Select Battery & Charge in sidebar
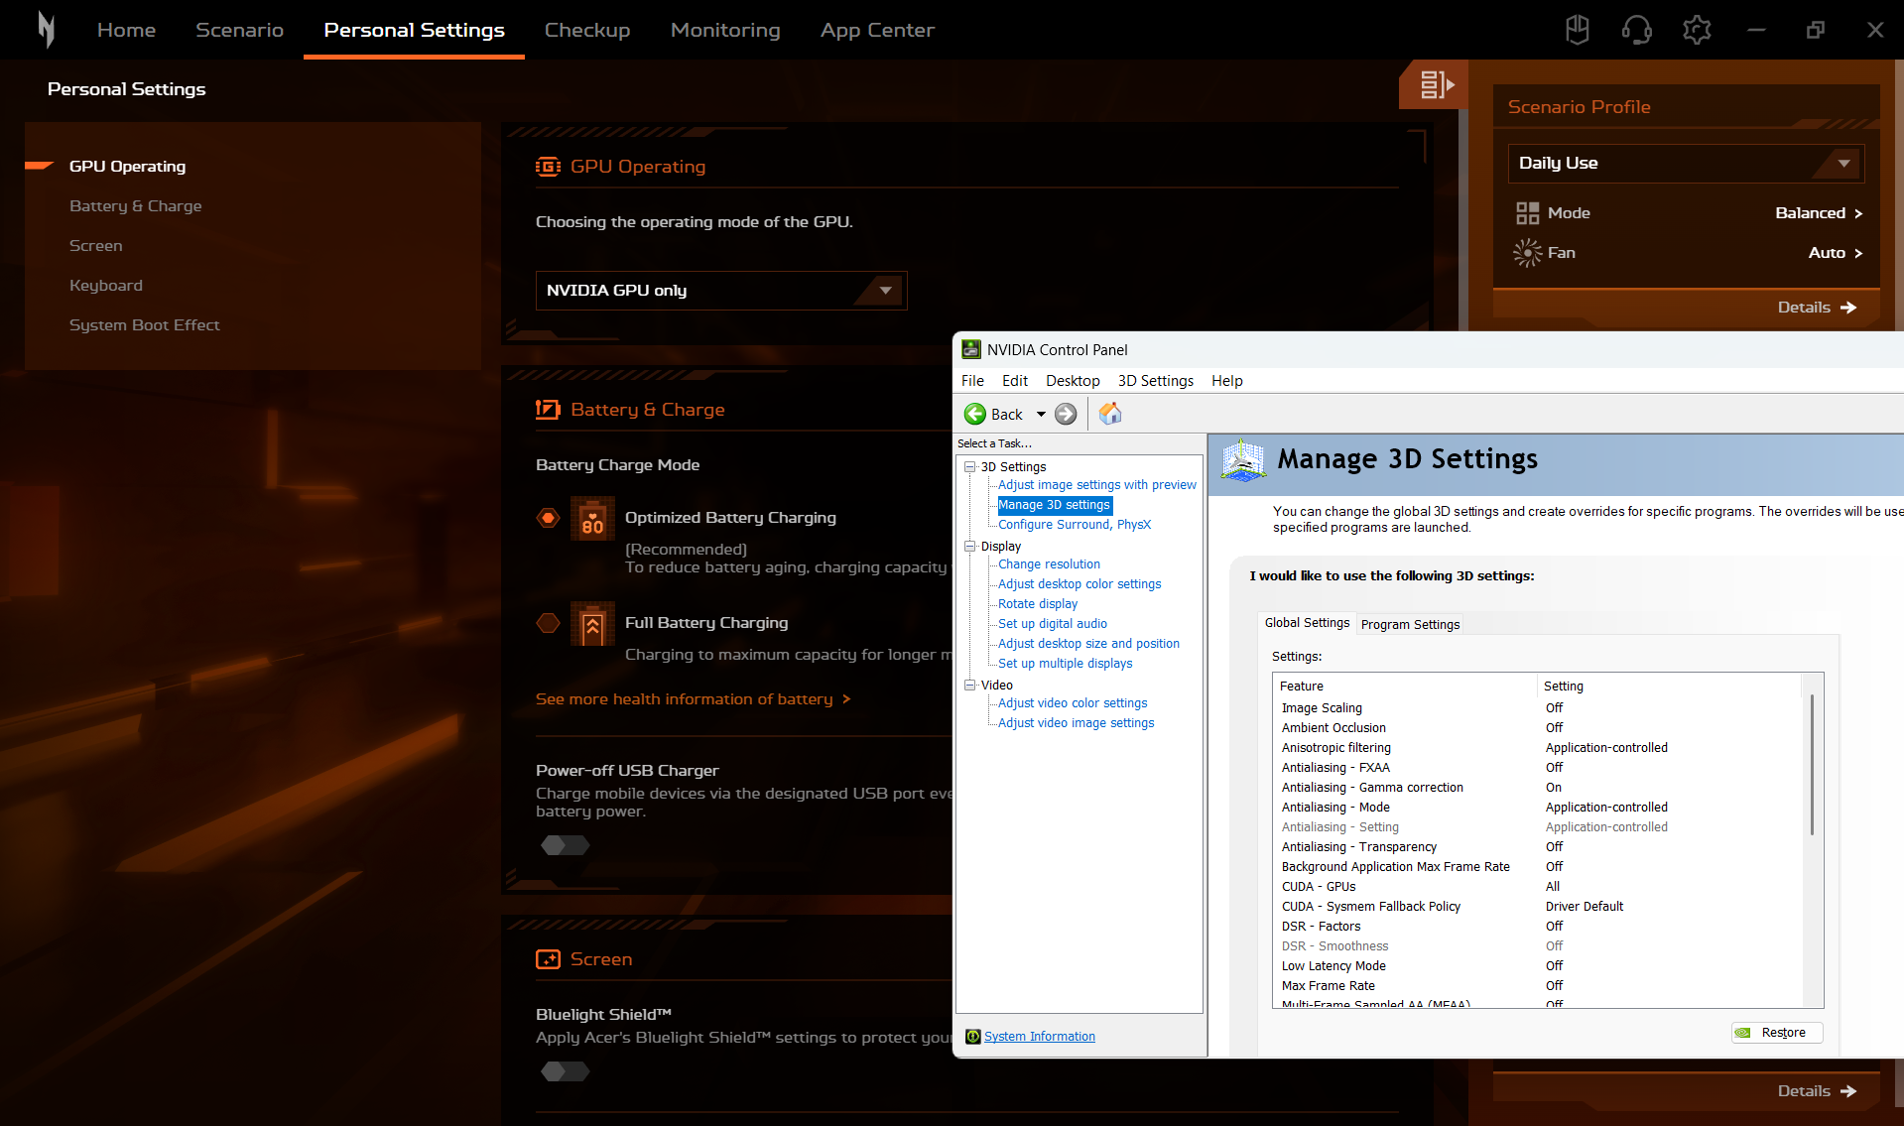The image size is (1904, 1126). click(x=135, y=206)
